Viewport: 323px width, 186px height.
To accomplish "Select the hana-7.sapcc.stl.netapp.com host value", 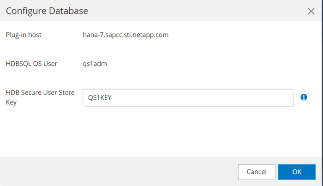I will point(122,35).
